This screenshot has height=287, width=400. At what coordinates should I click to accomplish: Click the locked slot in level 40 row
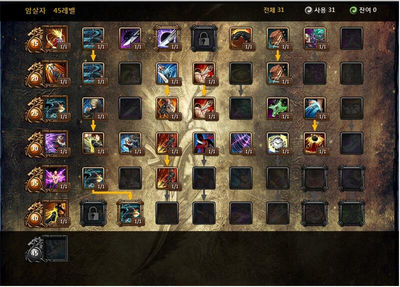tap(93, 213)
